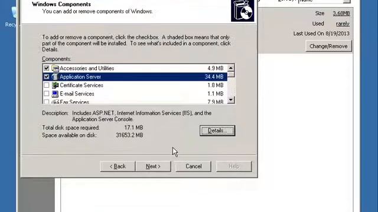378x212 pixels.
Task: Click the 1.1 MB size value
Action: tap(215, 94)
